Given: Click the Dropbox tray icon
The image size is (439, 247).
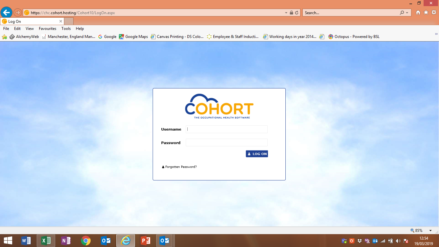Looking at the screenshot, I should coord(360,241).
